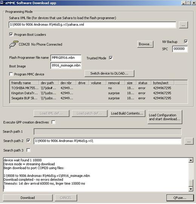The image size is (196, 204).
Task: Close the eMMC Software Download window
Action: (193, 3)
